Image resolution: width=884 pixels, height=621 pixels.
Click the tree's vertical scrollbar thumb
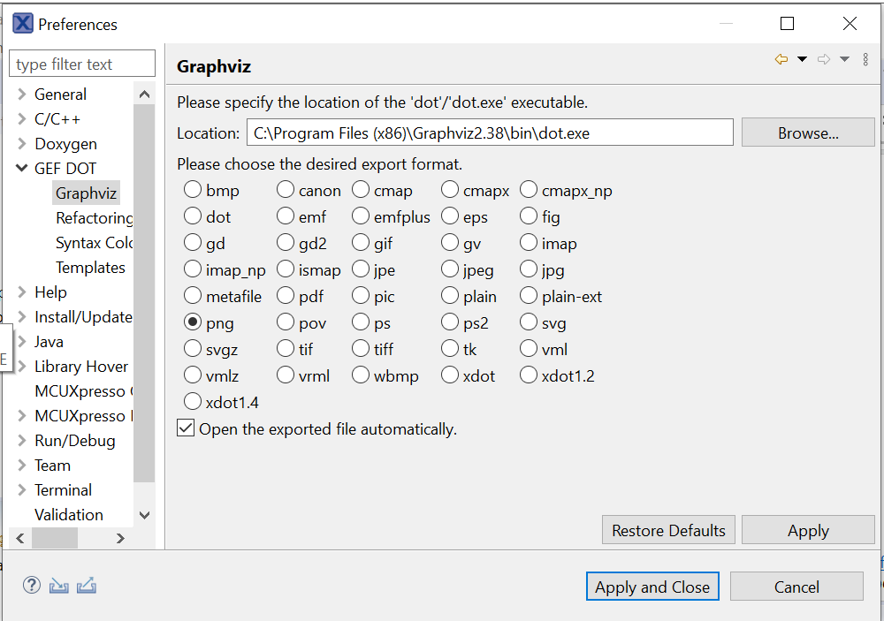(144, 293)
